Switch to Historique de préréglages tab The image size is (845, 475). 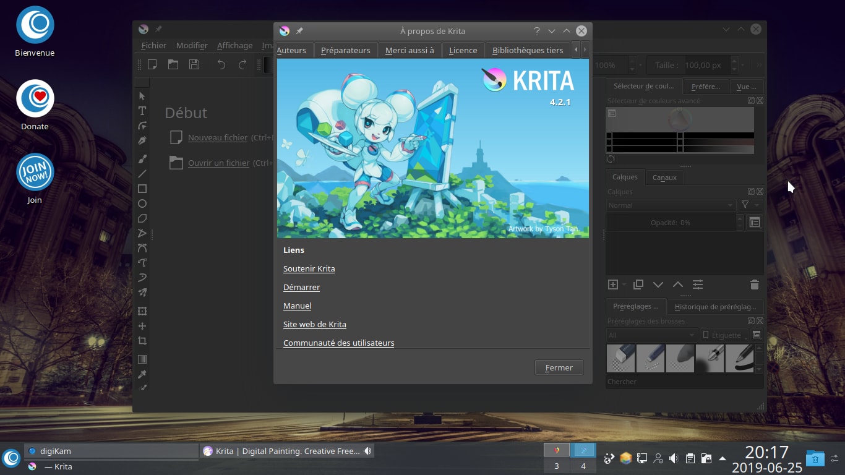pyautogui.click(x=716, y=307)
